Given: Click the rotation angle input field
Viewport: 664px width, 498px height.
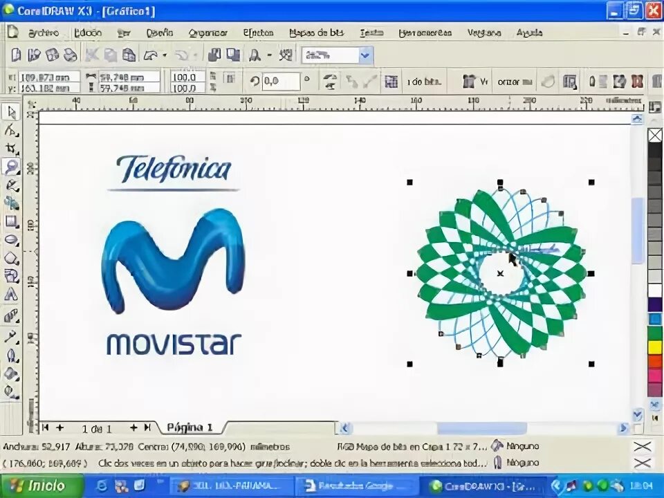Looking at the screenshot, I should 282,81.
